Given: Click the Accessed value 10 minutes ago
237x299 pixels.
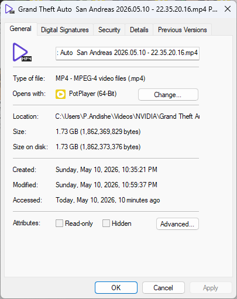Looking at the screenshot, I should pyautogui.click(x=108, y=200).
